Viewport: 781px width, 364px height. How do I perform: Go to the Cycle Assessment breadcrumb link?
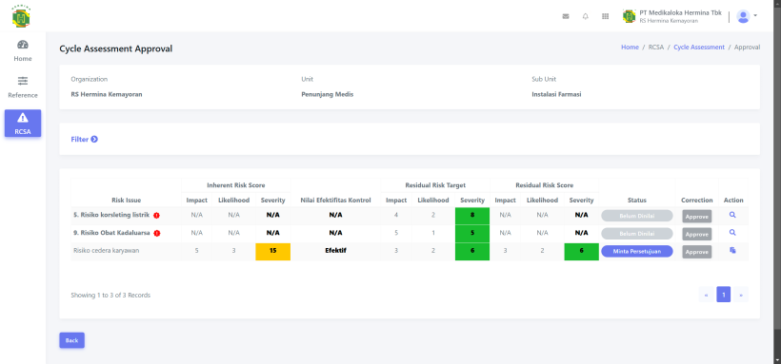[699, 48]
